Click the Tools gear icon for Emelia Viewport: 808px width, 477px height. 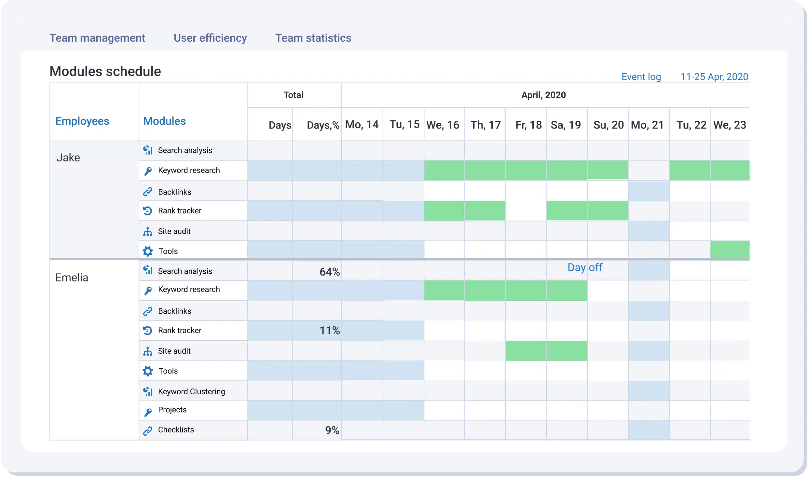pos(148,371)
